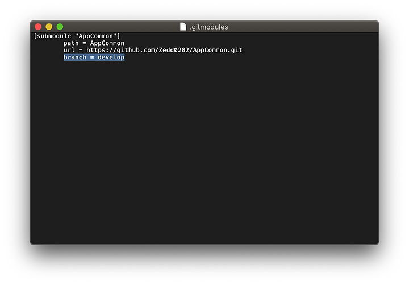Image resolution: width=409 pixels, height=285 pixels.
Task: Click the .gitmodules document proxy icon
Action: click(x=183, y=27)
